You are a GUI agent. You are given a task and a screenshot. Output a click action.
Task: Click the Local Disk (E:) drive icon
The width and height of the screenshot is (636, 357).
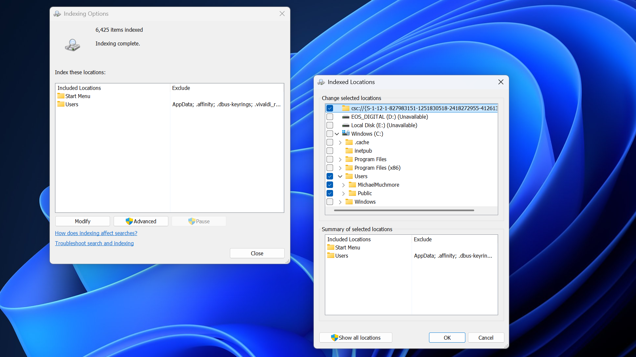(346, 125)
